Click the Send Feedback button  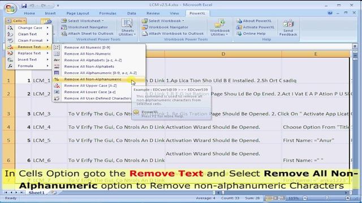pyautogui.click(x=288, y=28)
